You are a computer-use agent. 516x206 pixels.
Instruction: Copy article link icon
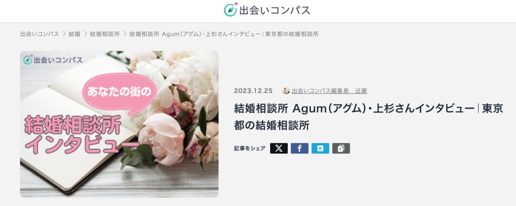pyautogui.click(x=341, y=148)
